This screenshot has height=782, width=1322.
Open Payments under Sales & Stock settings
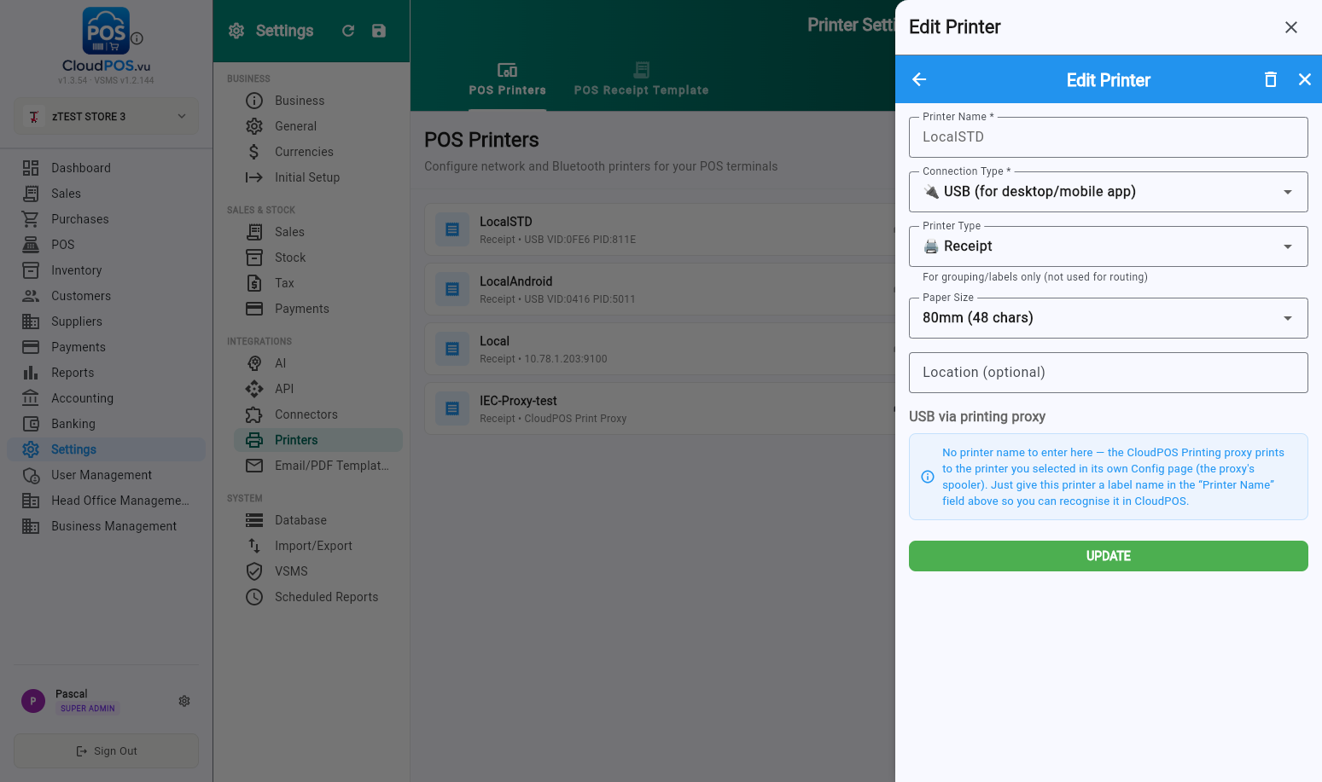click(x=317, y=309)
